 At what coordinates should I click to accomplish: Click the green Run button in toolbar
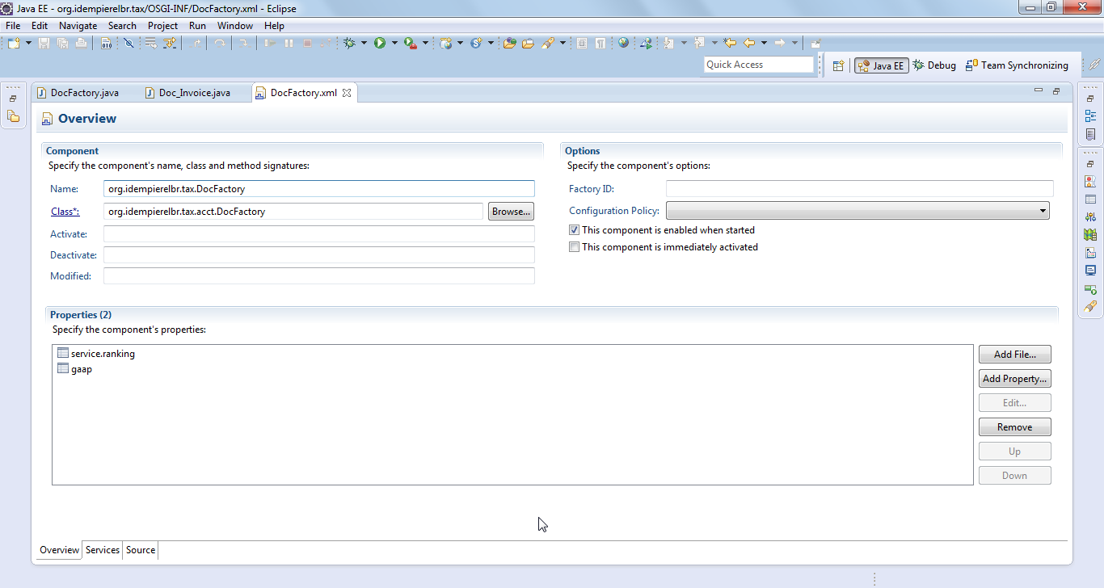click(x=379, y=43)
